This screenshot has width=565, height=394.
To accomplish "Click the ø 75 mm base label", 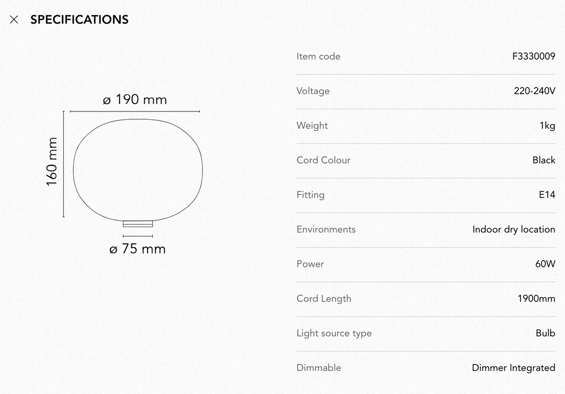I will click(x=137, y=249).
